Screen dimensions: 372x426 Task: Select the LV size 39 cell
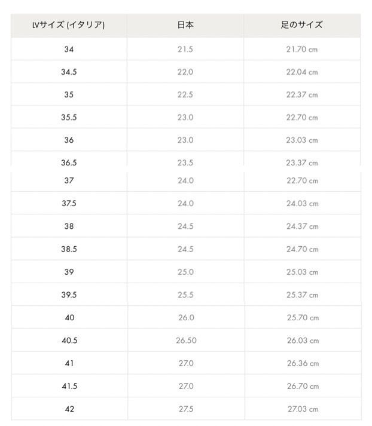click(x=69, y=272)
